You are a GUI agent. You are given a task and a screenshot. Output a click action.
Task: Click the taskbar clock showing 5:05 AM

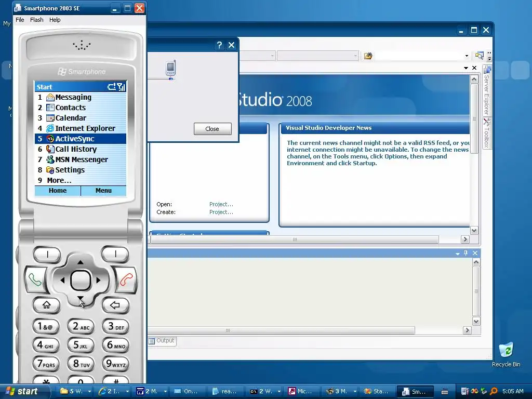[x=513, y=392]
